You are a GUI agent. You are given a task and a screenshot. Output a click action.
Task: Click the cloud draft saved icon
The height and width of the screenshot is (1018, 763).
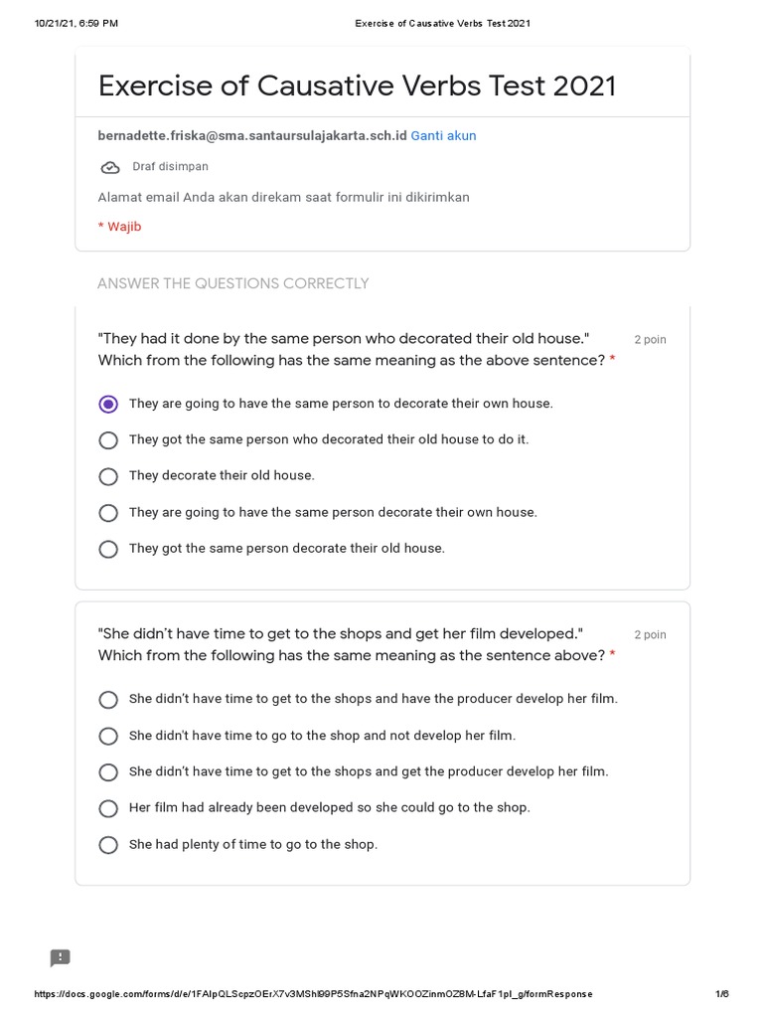(110, 167)
